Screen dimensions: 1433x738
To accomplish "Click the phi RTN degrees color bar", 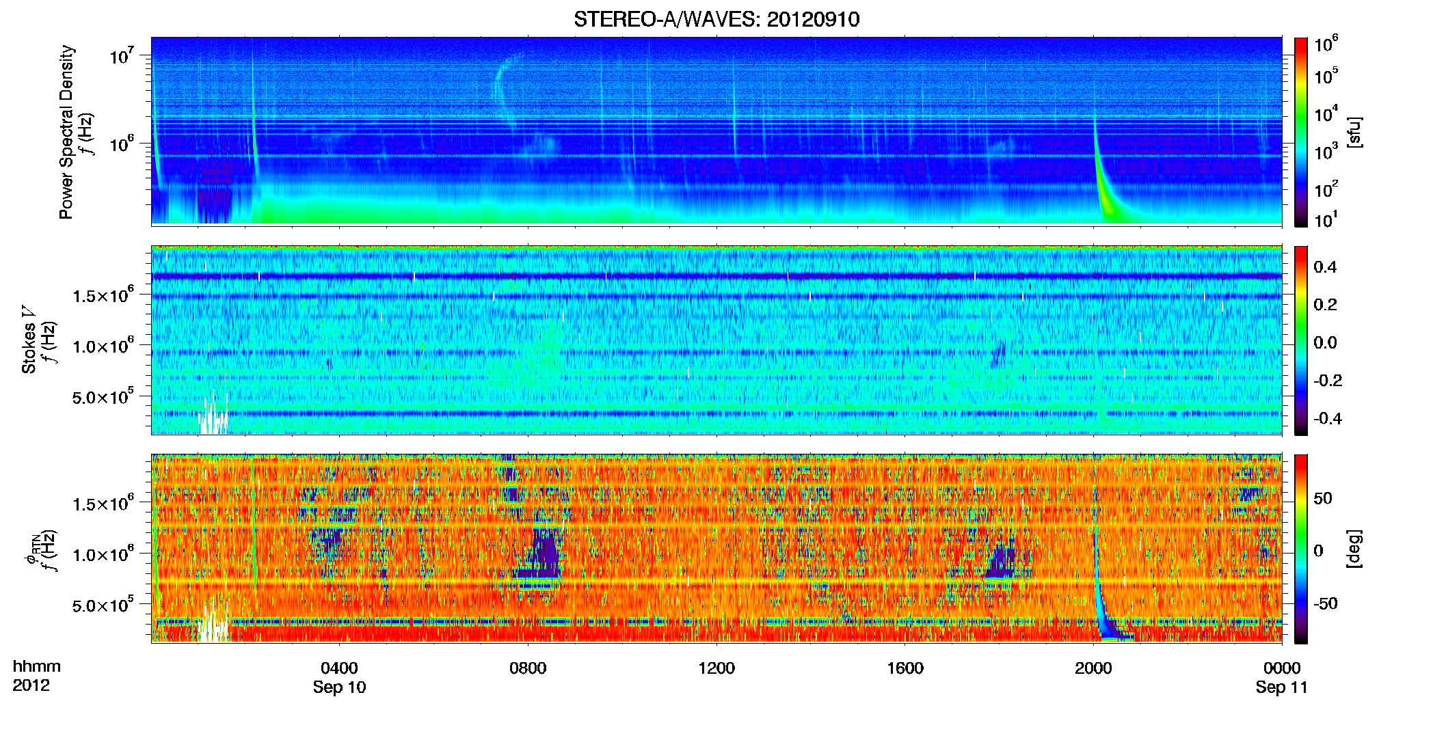I will tap(1301, 549).
